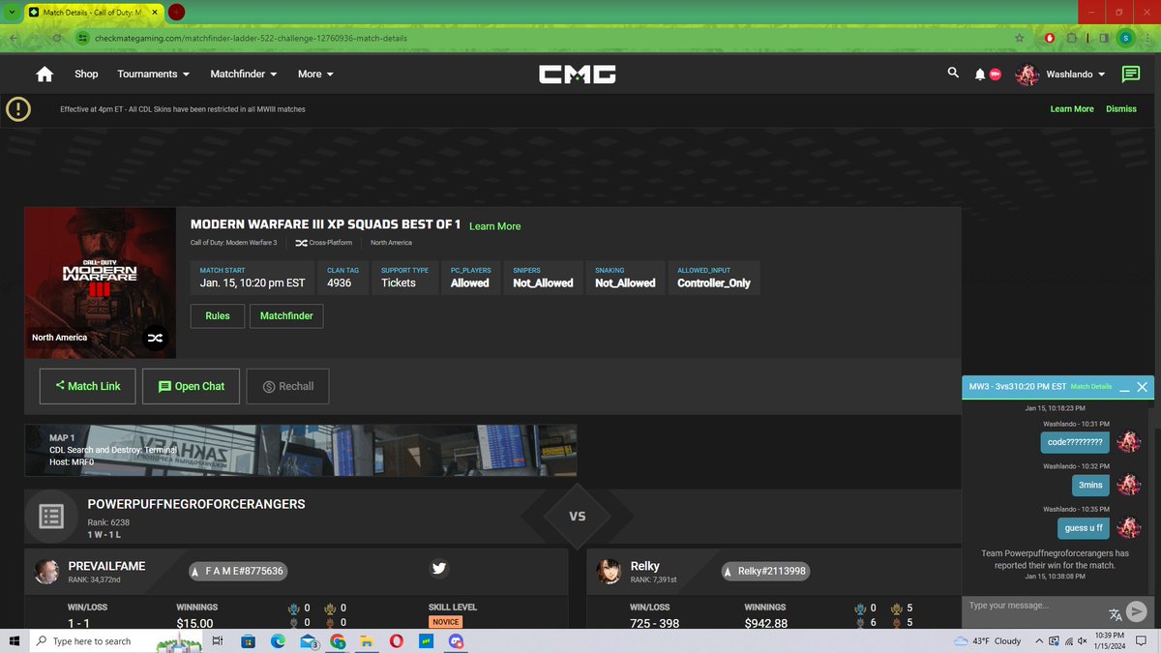Click the Open Chat button
The image size is (1161, 653).
click(191, 386)
